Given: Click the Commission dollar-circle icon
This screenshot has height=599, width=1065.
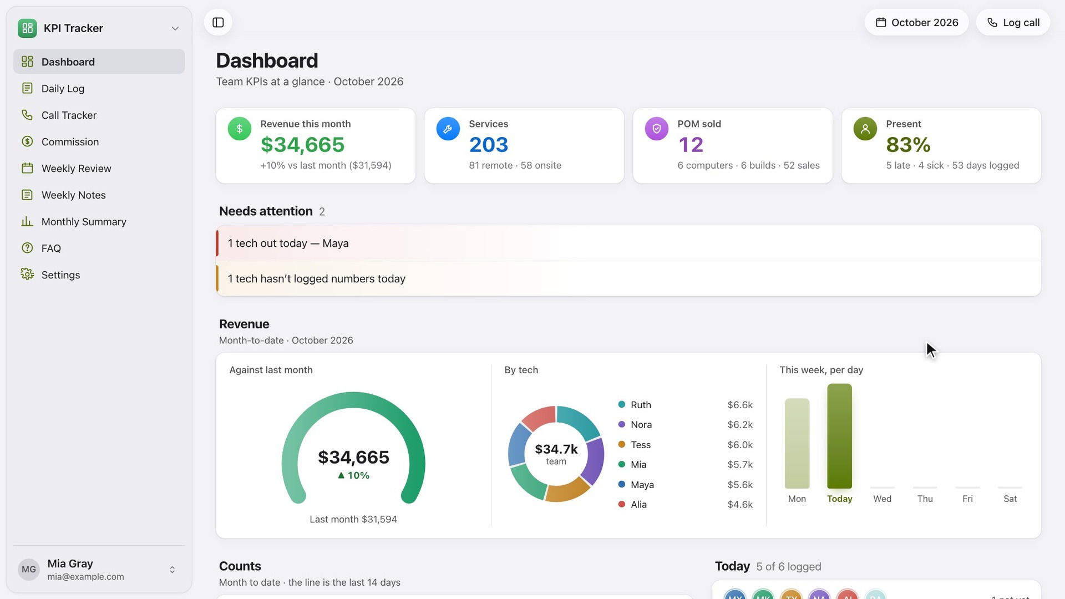Looking at the screenshot, I should pos(27,141).
